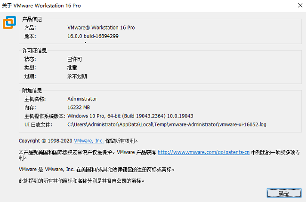
Task: Click the 产品信息 group header
Action: 32,19
